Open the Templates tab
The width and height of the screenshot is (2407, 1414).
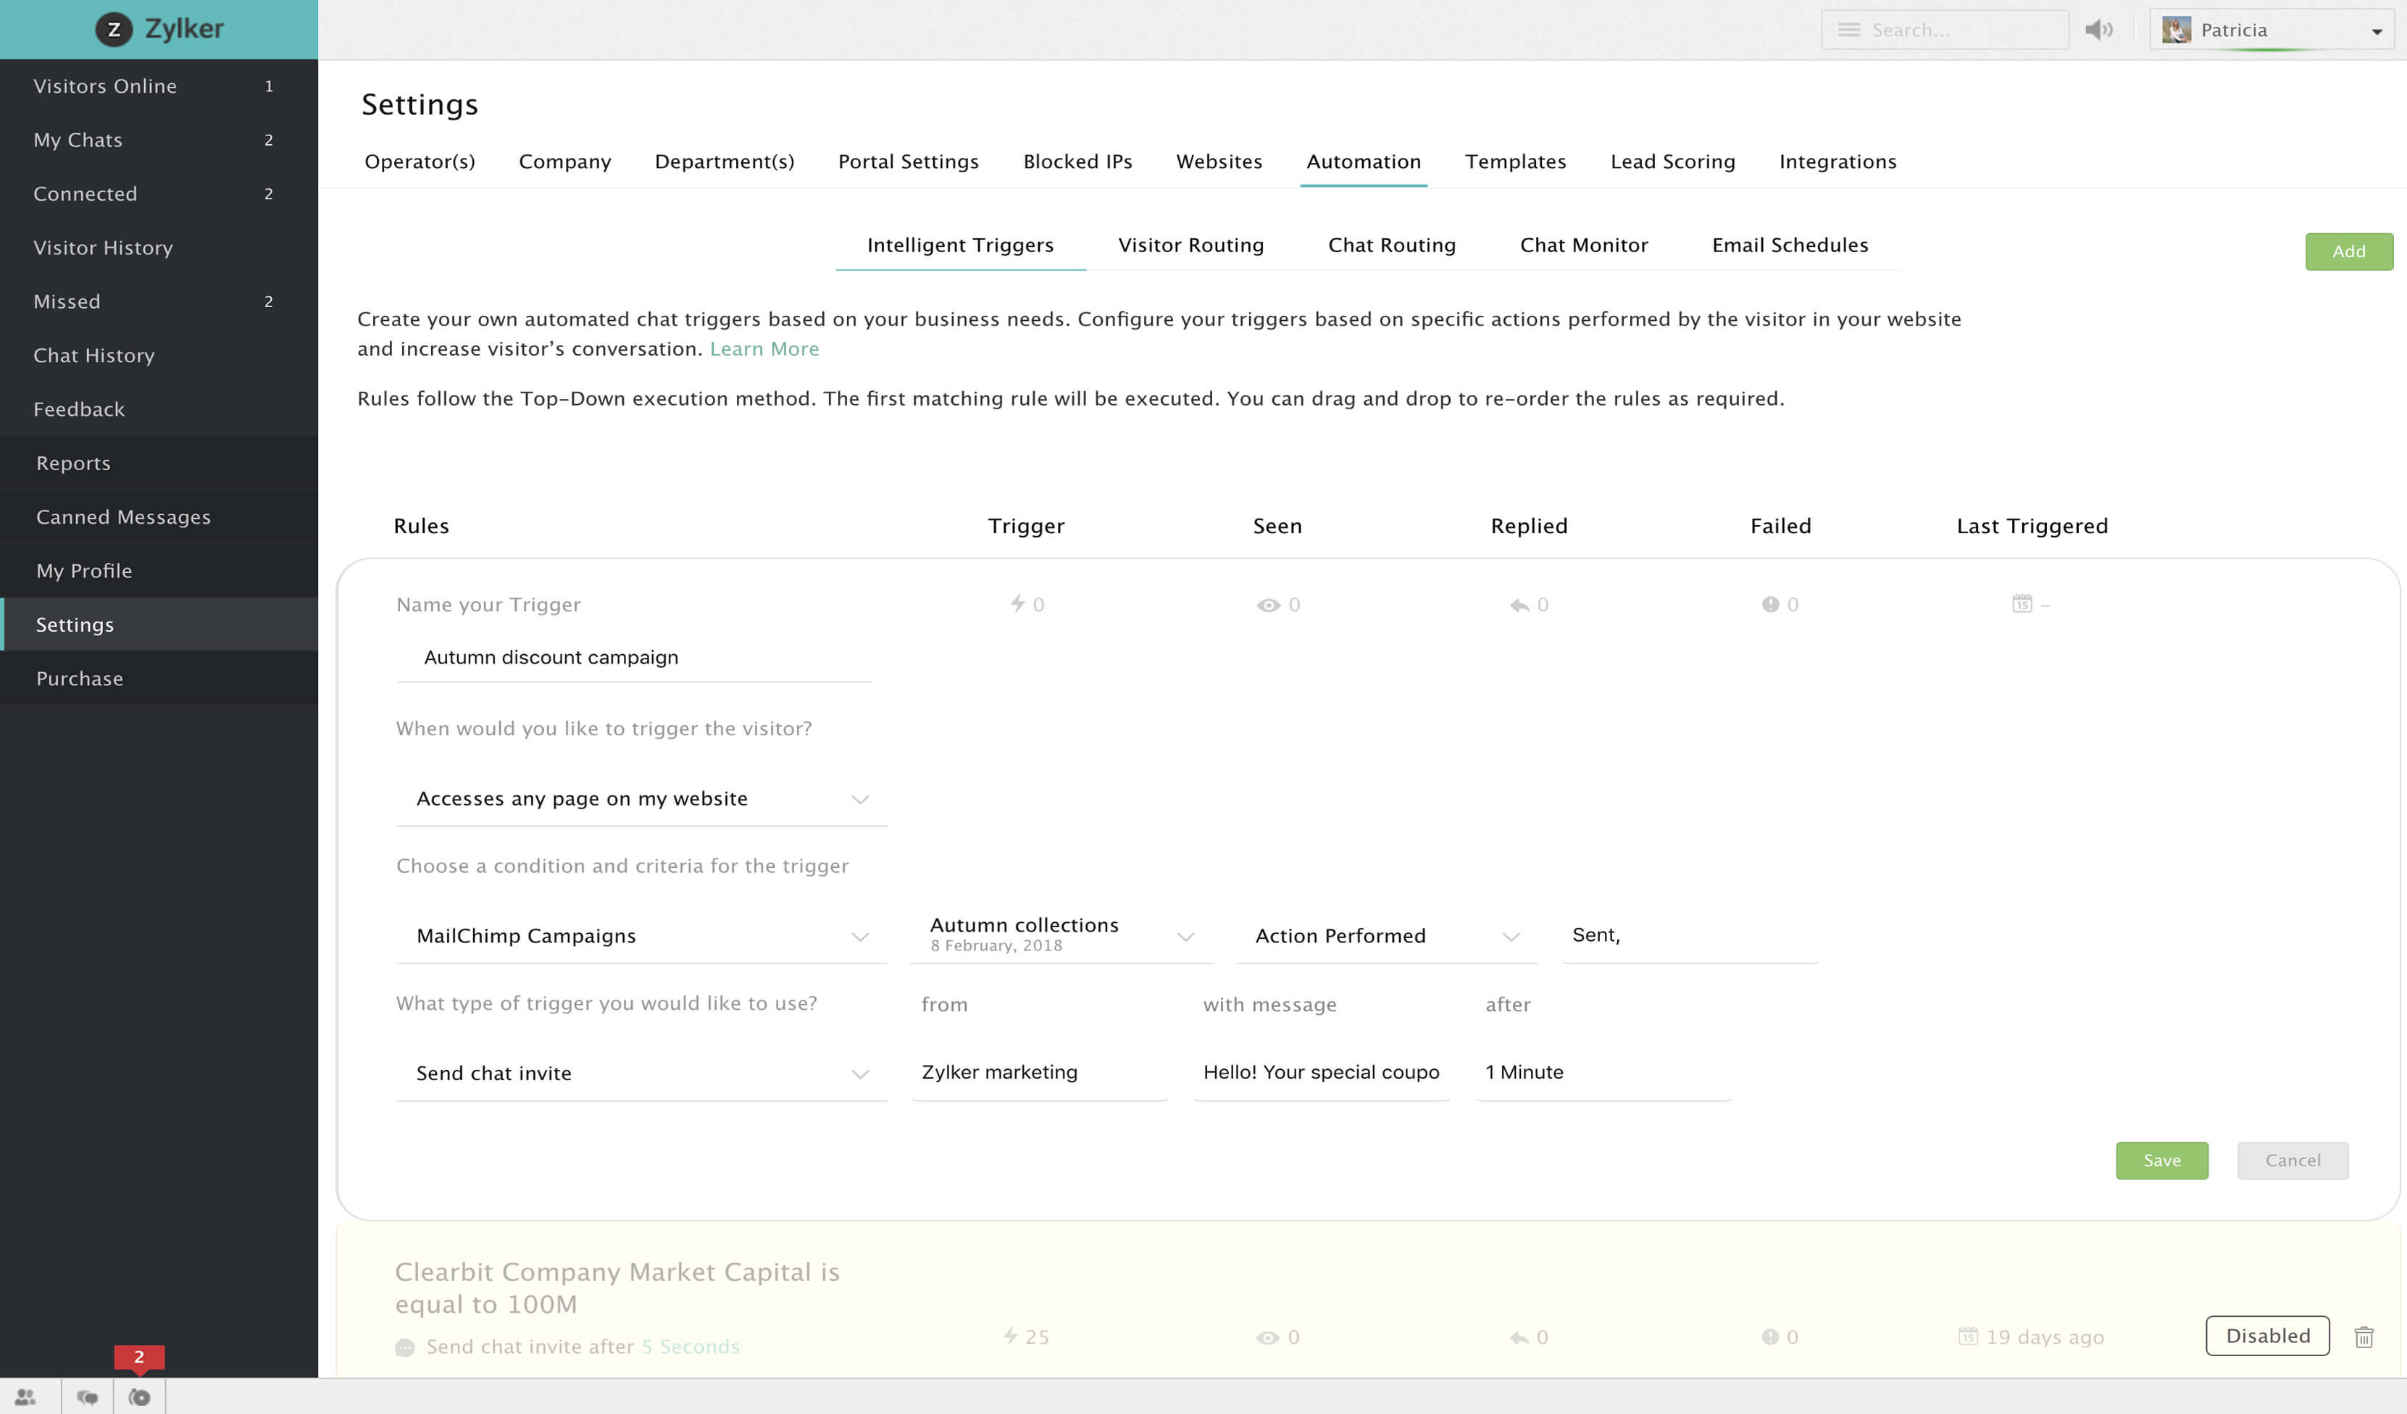click(x=1515, y=162)
